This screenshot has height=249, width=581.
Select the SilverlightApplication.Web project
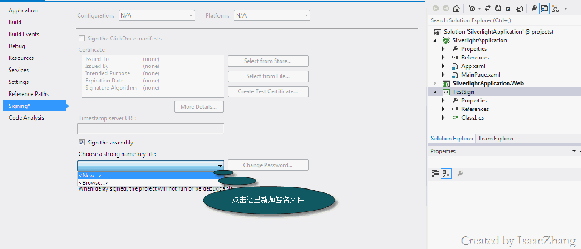click(x=487, y=83)
